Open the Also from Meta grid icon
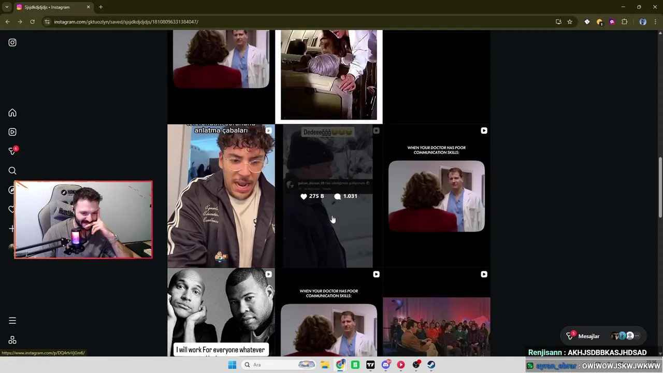The height and width of the screenshot is (373, 663). (x=12, y=340)
